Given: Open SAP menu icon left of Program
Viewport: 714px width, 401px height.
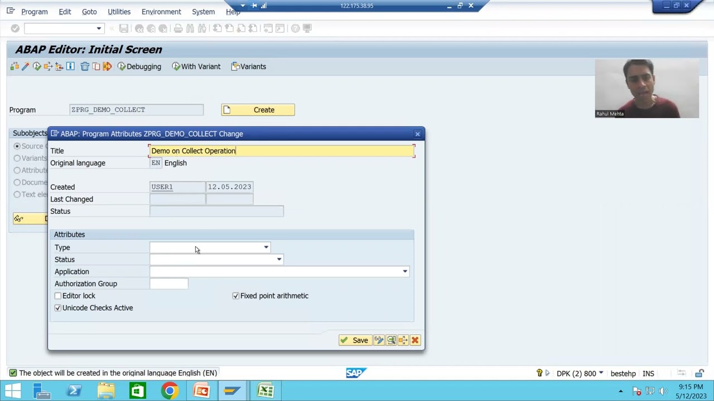Looking at the screenshot, I should (11, 11).
